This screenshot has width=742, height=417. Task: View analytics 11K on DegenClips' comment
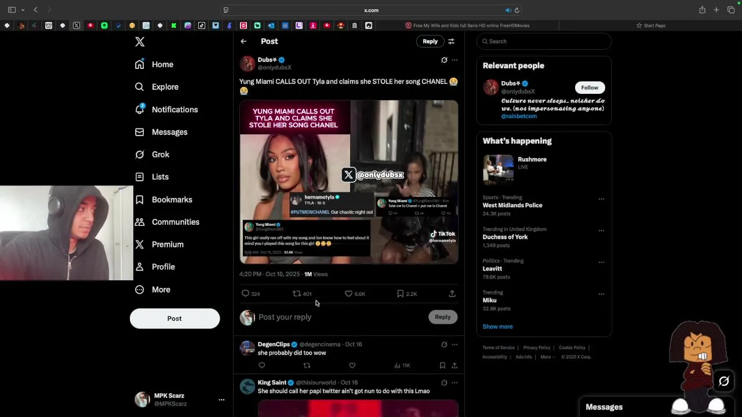(402, 365)
